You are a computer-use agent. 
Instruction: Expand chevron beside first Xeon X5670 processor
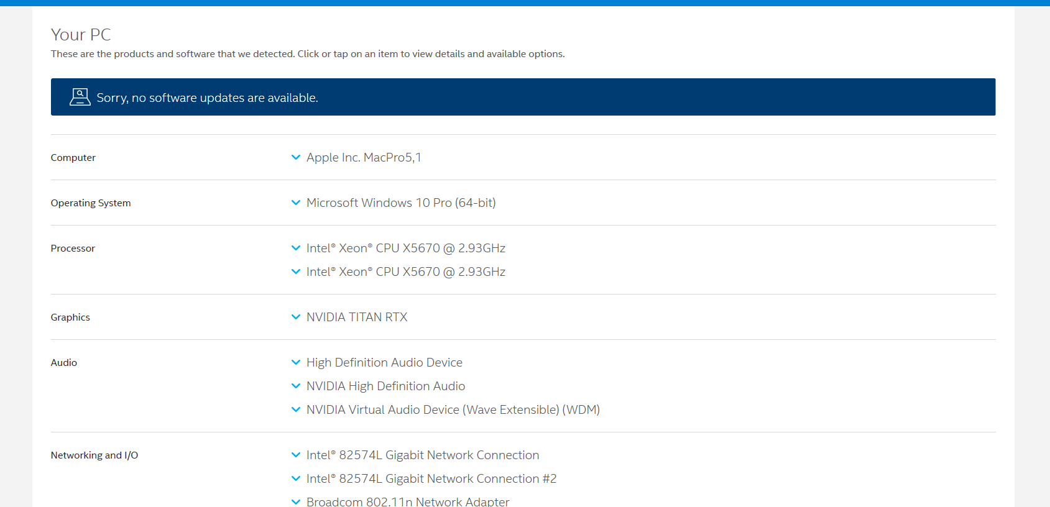[296, 248]
